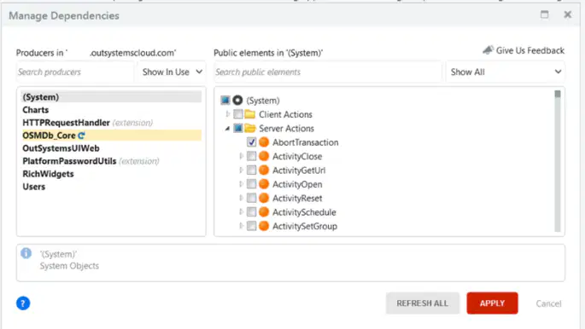Click the blue help question mark icon
This screenshot has width=585, height=329.
(23, 303)
